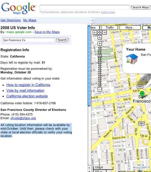Click the Clinton Park street label
This screenshot has width=151, height=172.
[120, 142]
